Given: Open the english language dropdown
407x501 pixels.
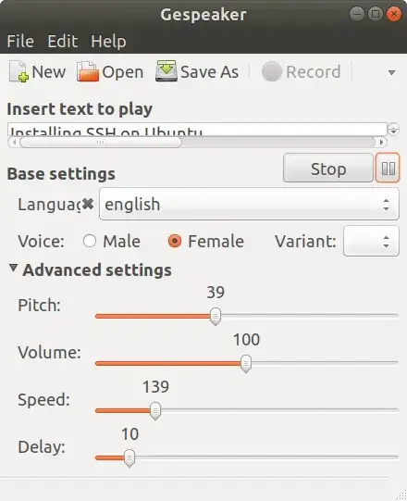Looking at the screenshot, I should (x=249, y=204).
